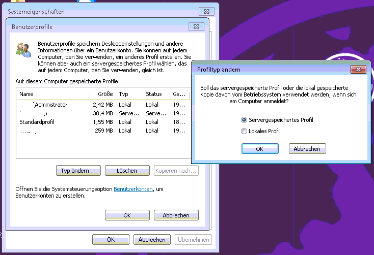Click the Status column header
Screen dimensions: 374x255
click(x=156, y=94)
